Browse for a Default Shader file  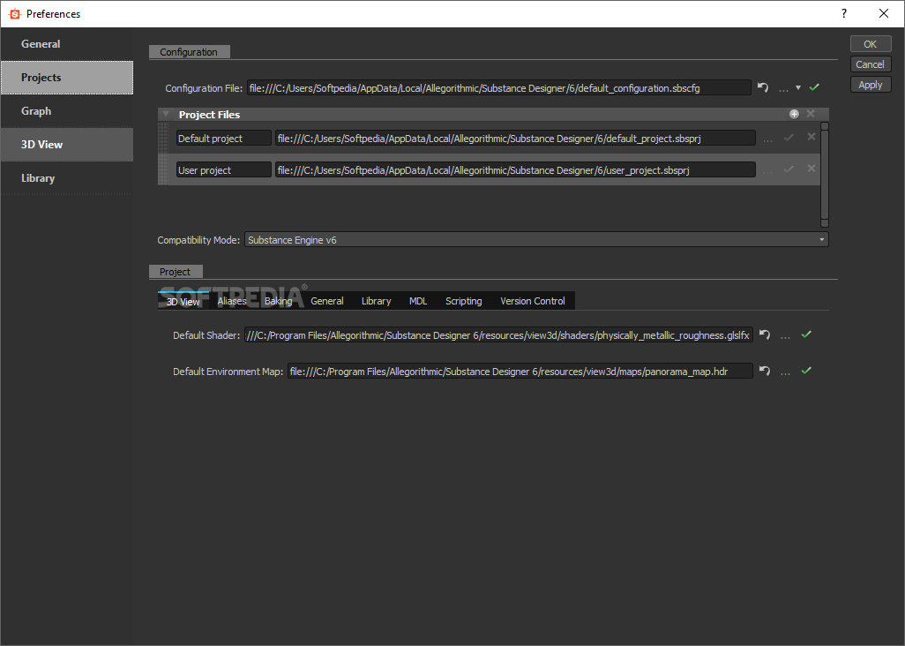click(x=785, y=336)
